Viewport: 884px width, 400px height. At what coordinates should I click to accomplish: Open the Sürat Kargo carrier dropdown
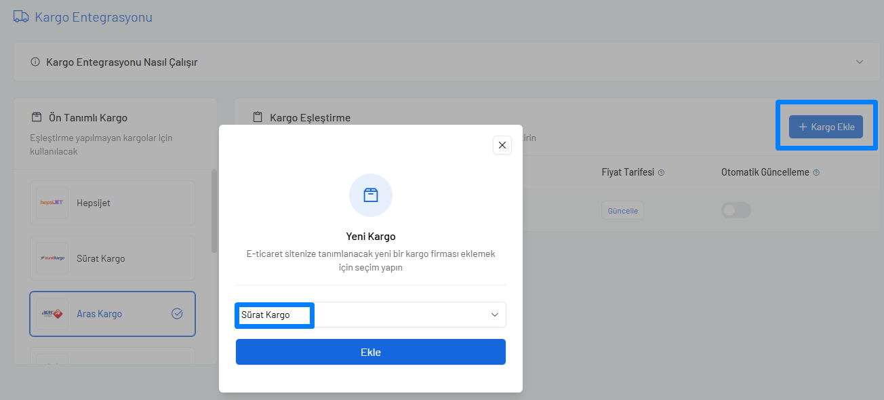[x=371, y=315]
